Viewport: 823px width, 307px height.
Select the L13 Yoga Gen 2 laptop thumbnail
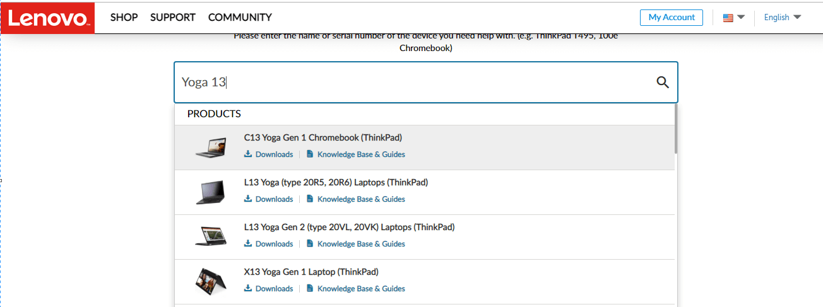(x=211, y=236)
